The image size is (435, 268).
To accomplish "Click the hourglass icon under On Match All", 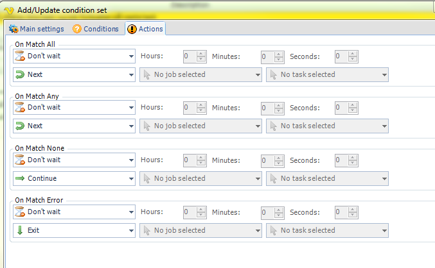I will point(20,56).
